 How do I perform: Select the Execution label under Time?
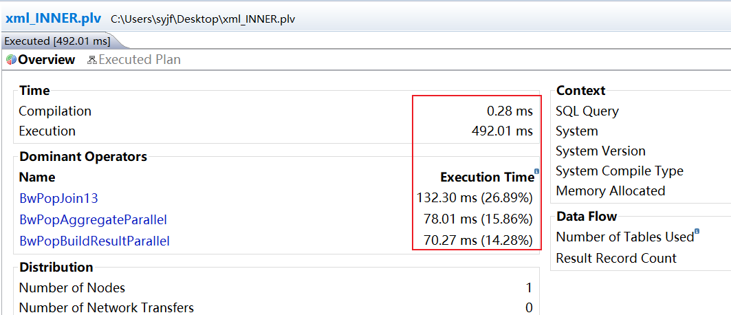47,131
